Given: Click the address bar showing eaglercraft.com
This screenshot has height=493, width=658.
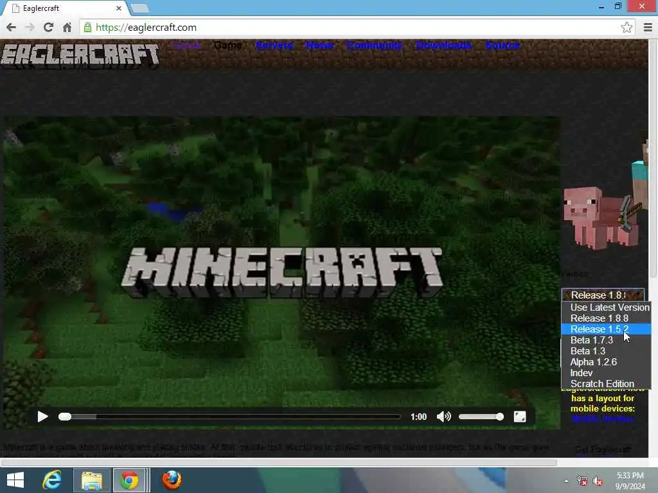Looking at the screenshot, I should tap(357, 28).
